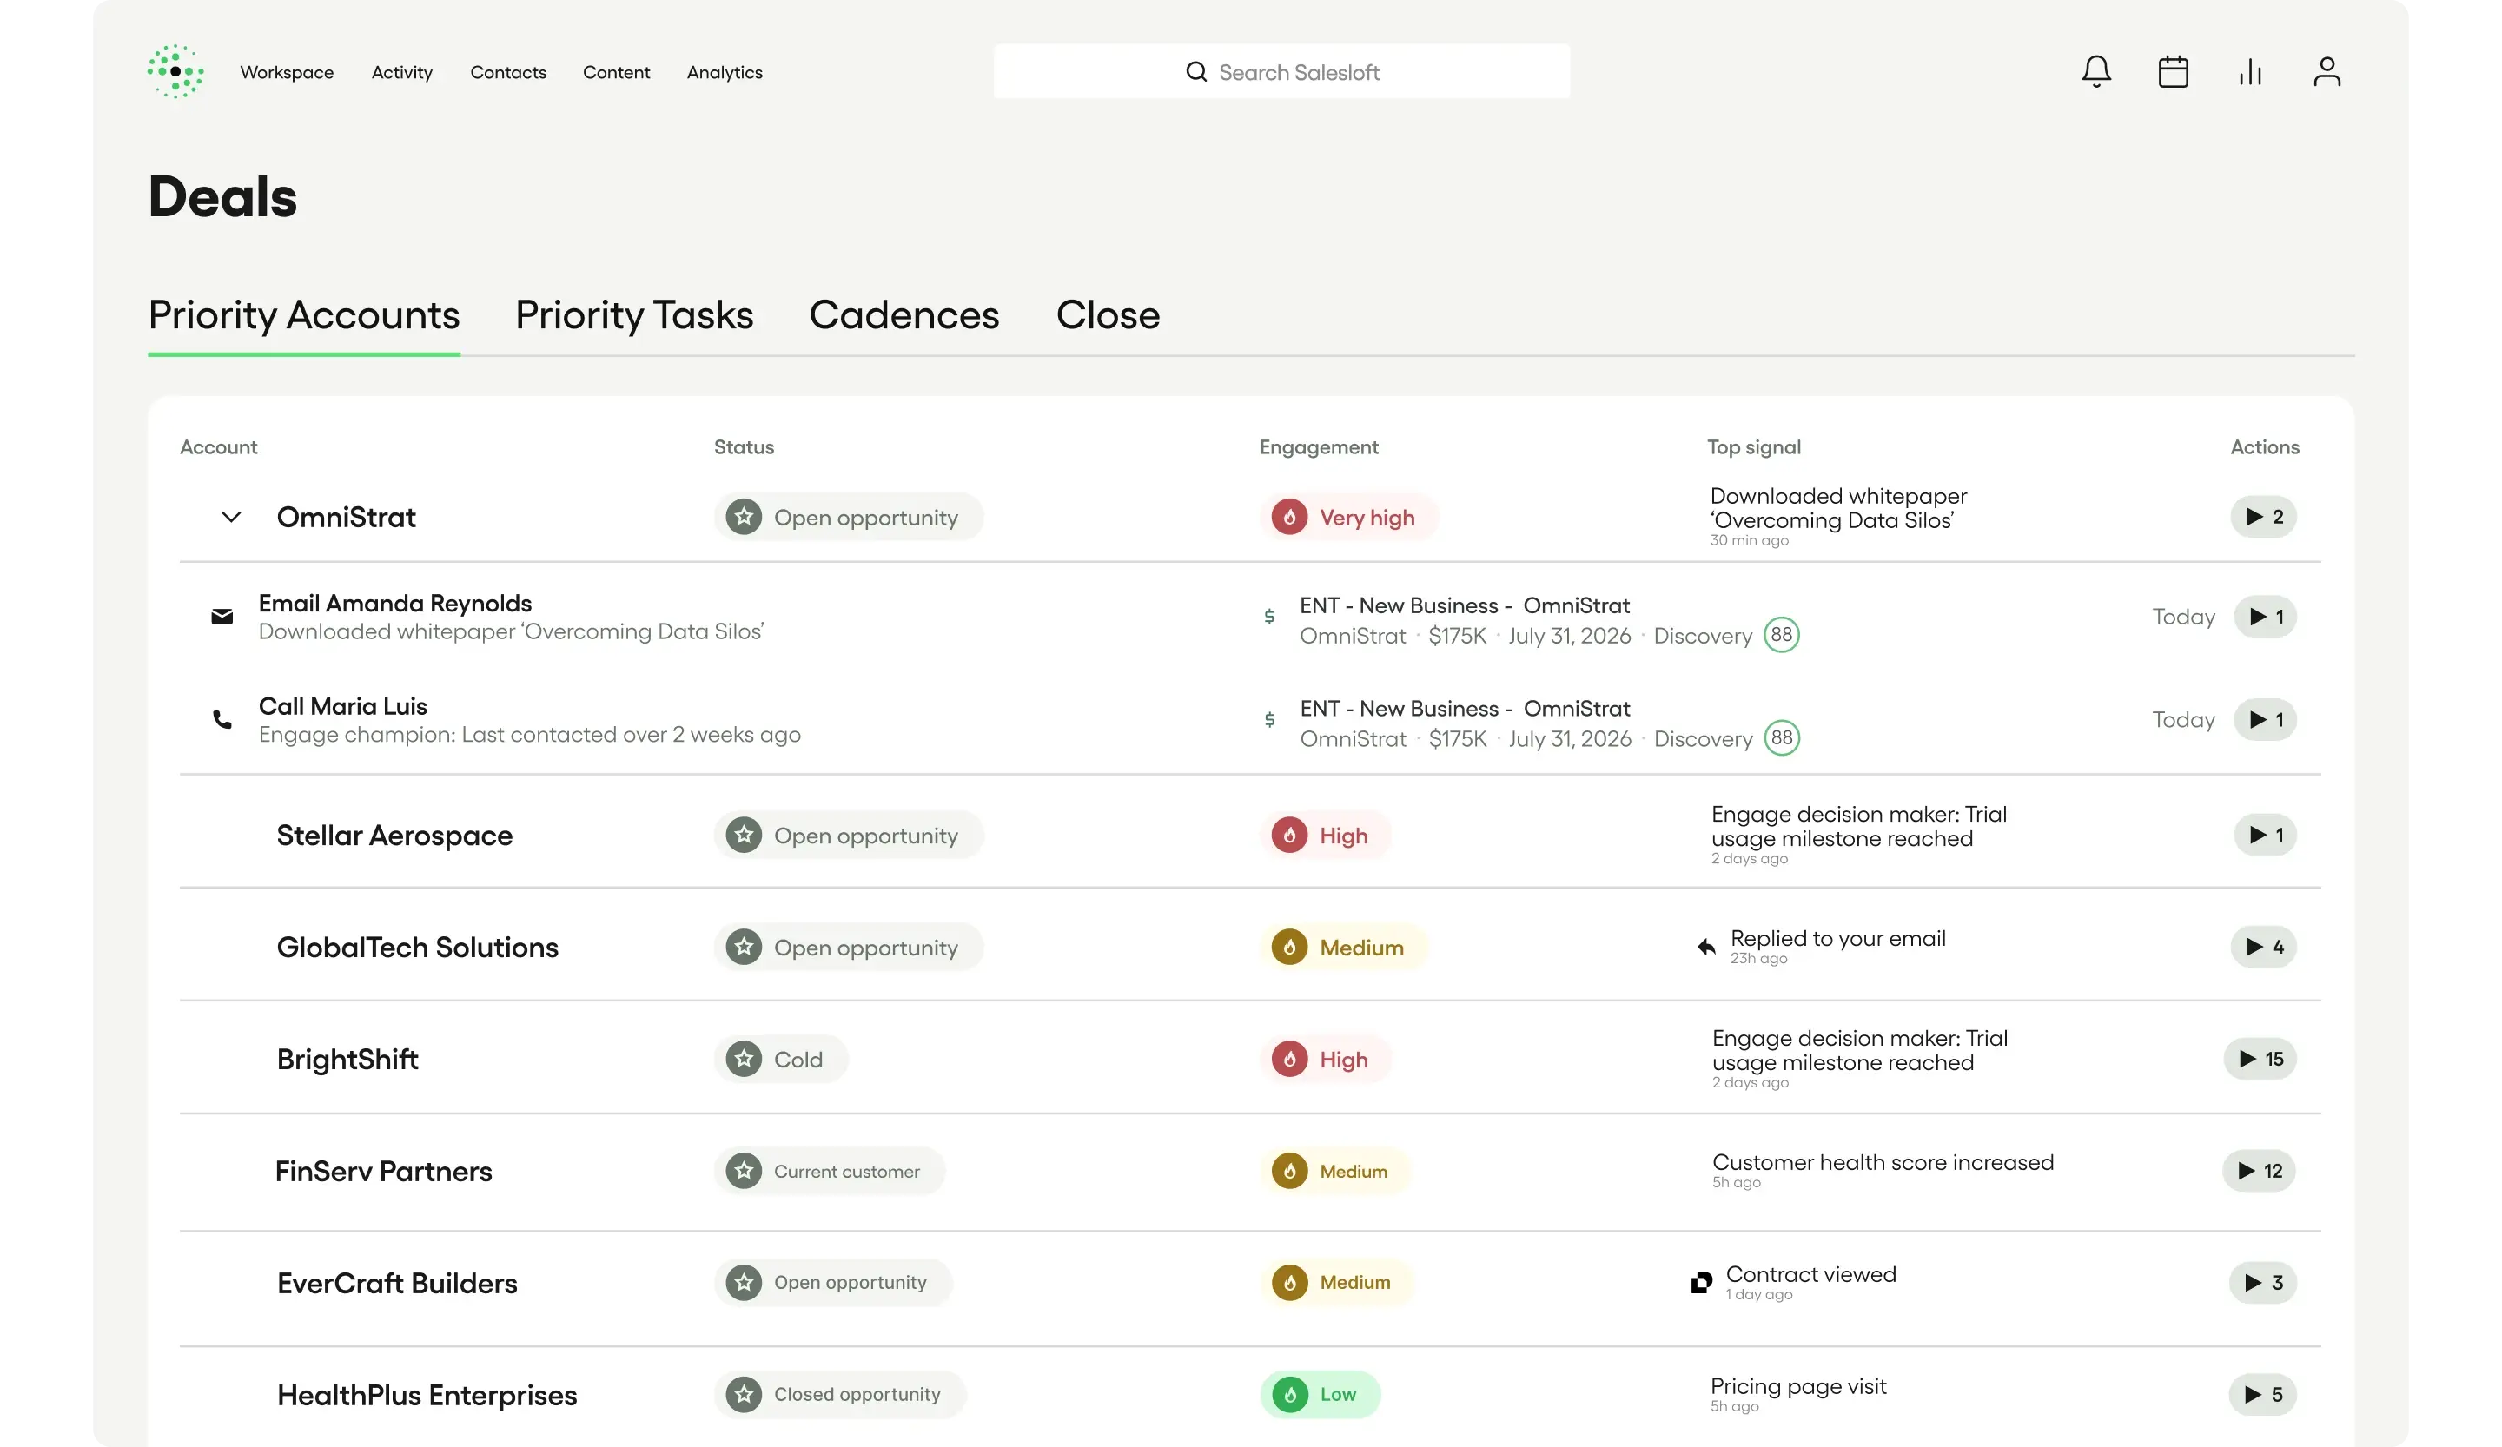Click the search magnifier icon
This screenshot has height=1447, width=2502.
click(1196, 71)
